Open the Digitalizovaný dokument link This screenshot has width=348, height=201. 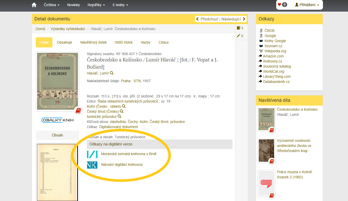(118, 127)
